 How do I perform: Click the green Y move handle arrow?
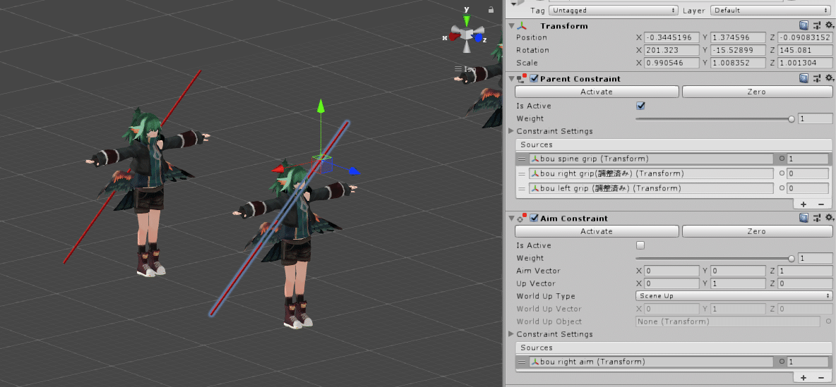coord(321,106)
